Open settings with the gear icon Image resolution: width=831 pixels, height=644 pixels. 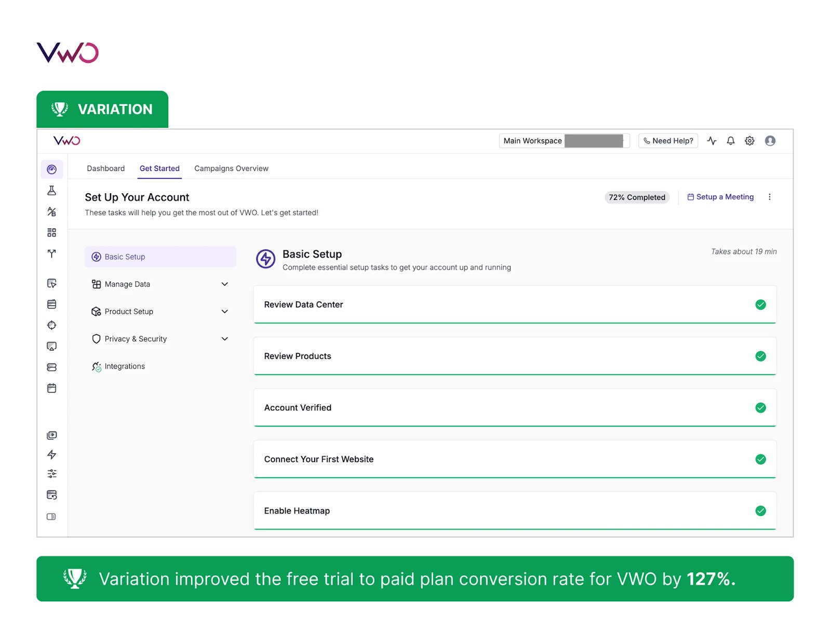(749, 141)
